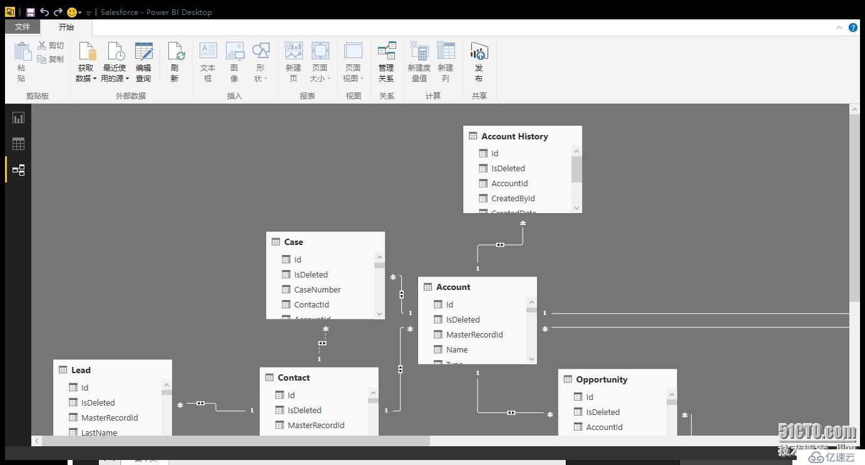Click the ContactId field in Case table
The height and width of the screenshot is (465, 865).
[x=312, y=304]
